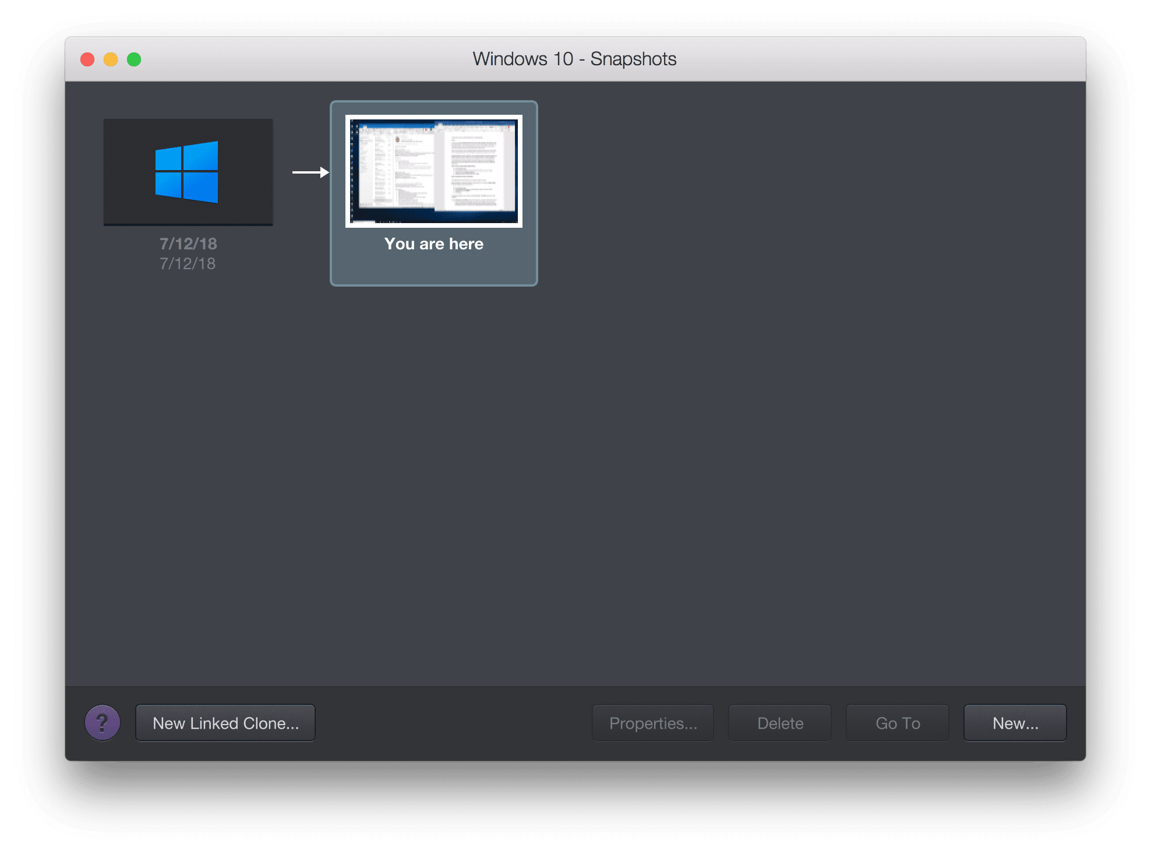Click the 'You are here' label
The width and height of the screenshot is (1151, 854).
(x=434, y=244)
